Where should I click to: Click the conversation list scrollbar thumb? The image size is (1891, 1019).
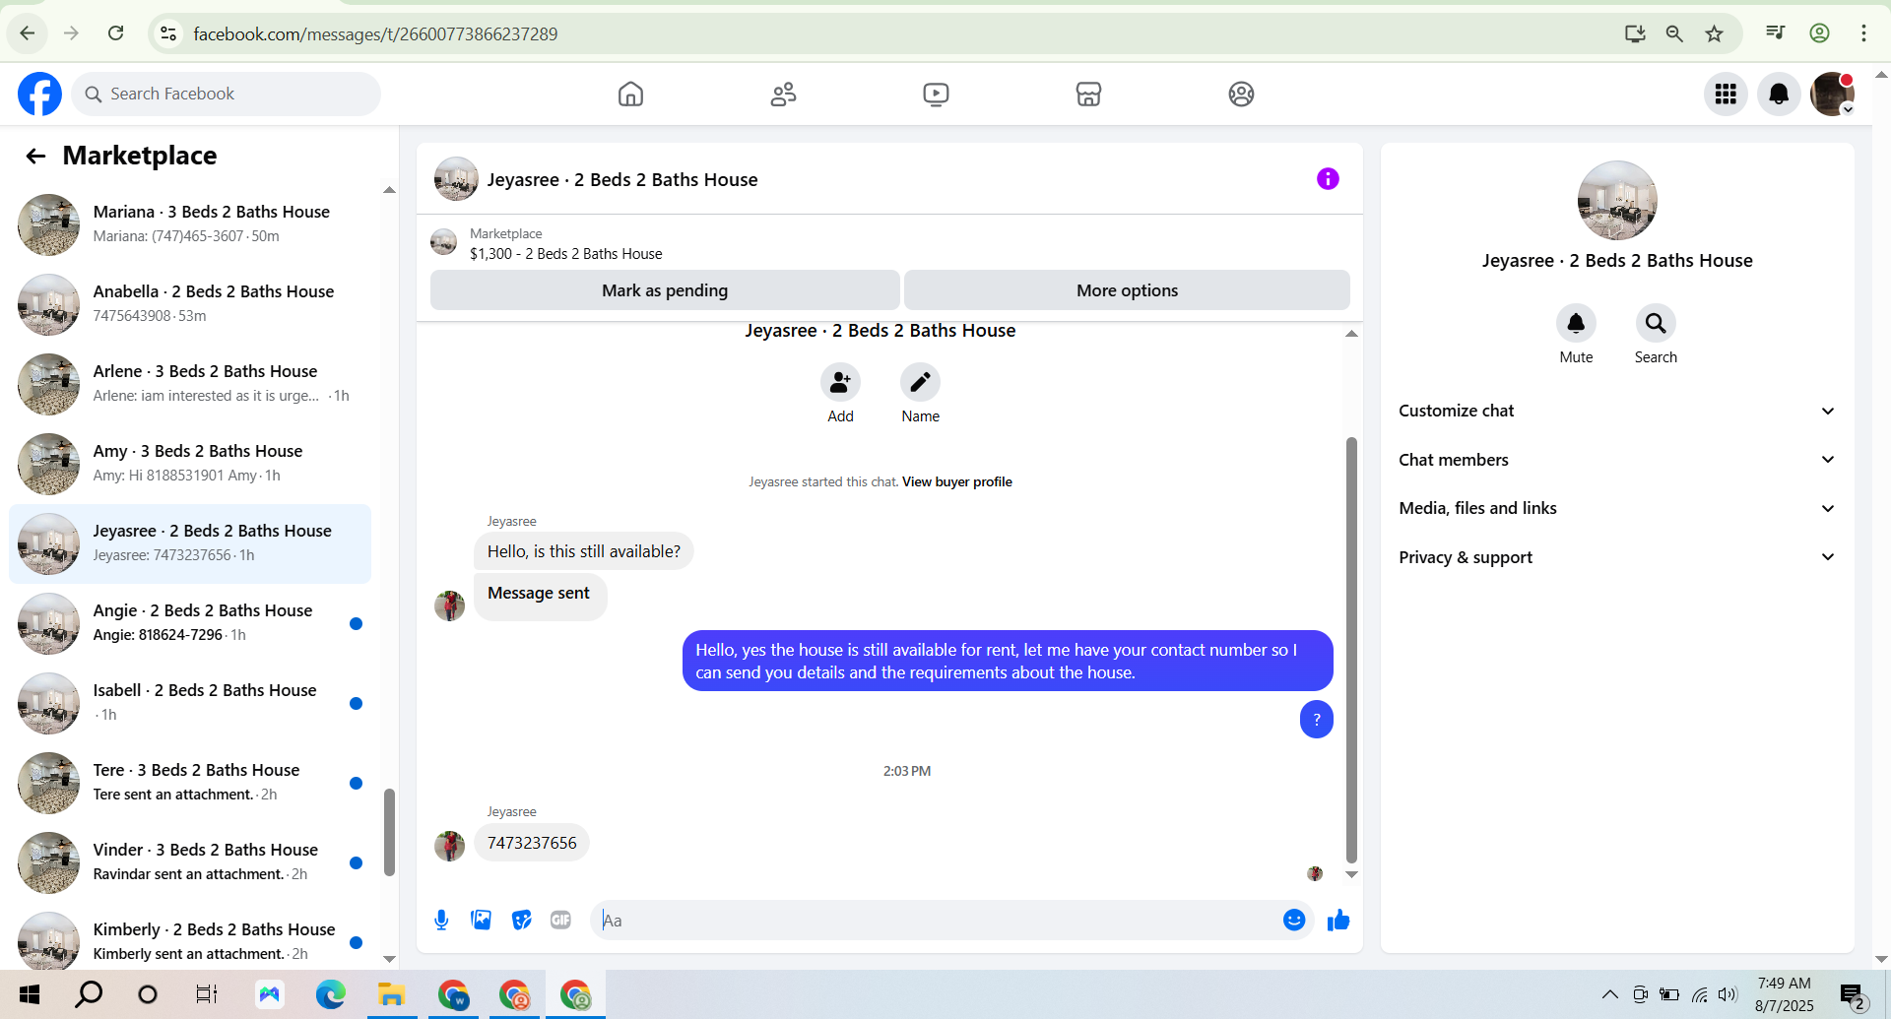tap(389, 832)
